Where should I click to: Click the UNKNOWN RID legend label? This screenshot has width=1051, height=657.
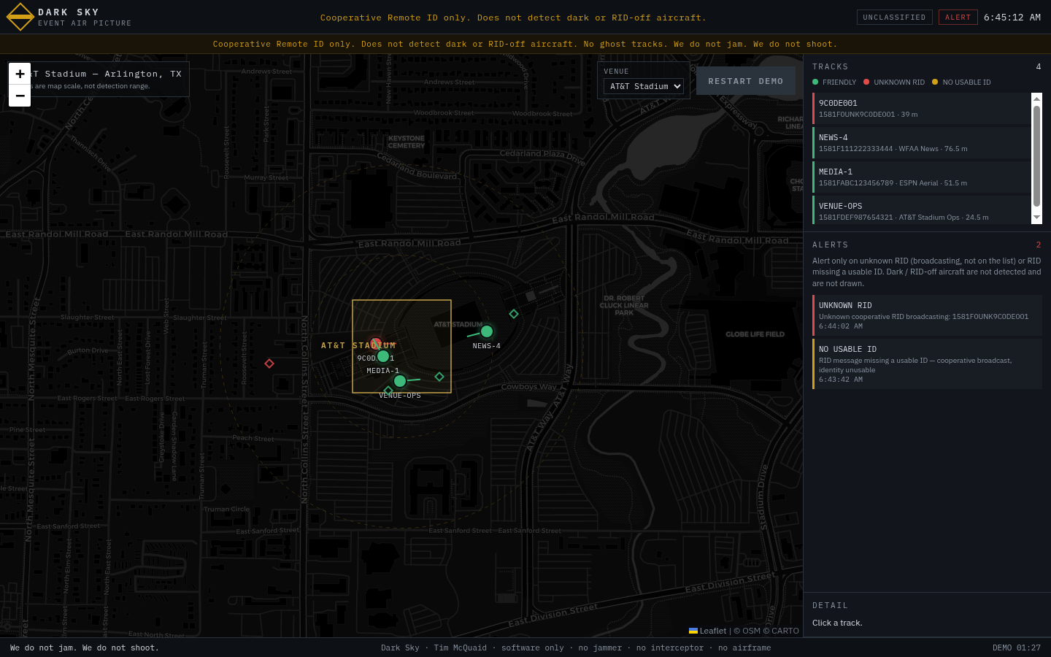point(899,82)
